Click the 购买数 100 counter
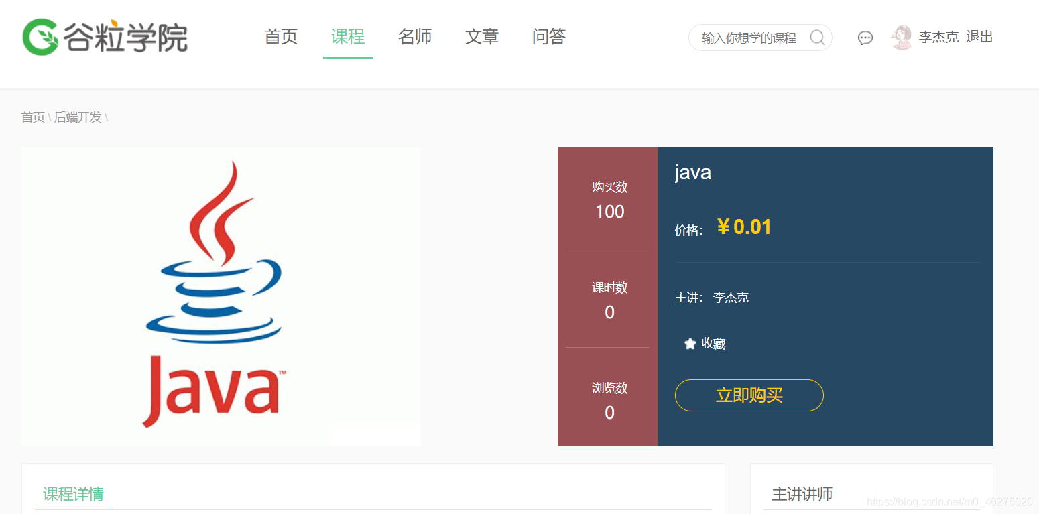 [x=609, y=199]
